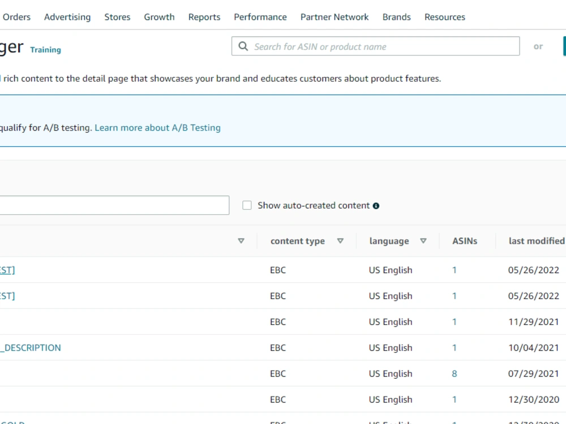Image resolution: width=566 pixels, height=424 pixels.
Task: Open the Resources menu
Action: pos(445,17)
